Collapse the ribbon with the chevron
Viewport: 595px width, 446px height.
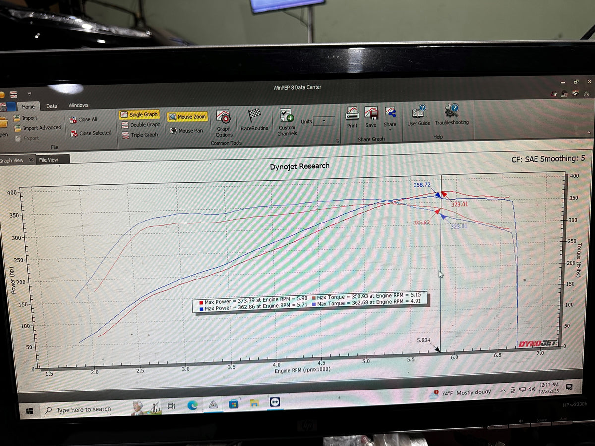coord(589,133)
